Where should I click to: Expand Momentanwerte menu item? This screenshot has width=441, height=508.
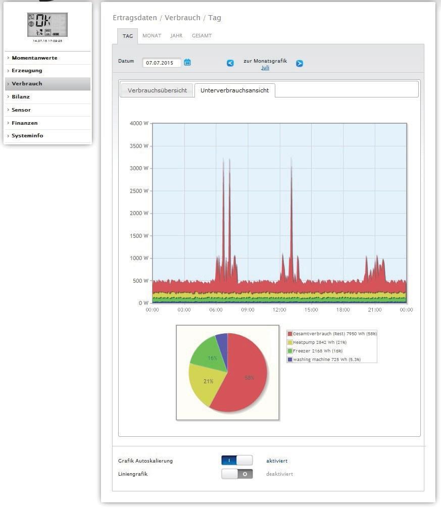(x=47, y=58)
